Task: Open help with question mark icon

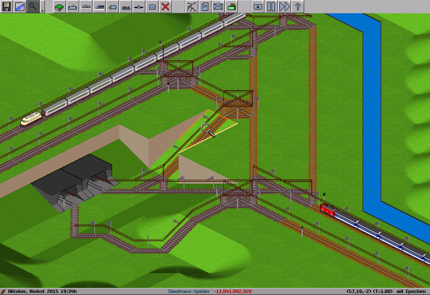Action: tap(297, 7)
